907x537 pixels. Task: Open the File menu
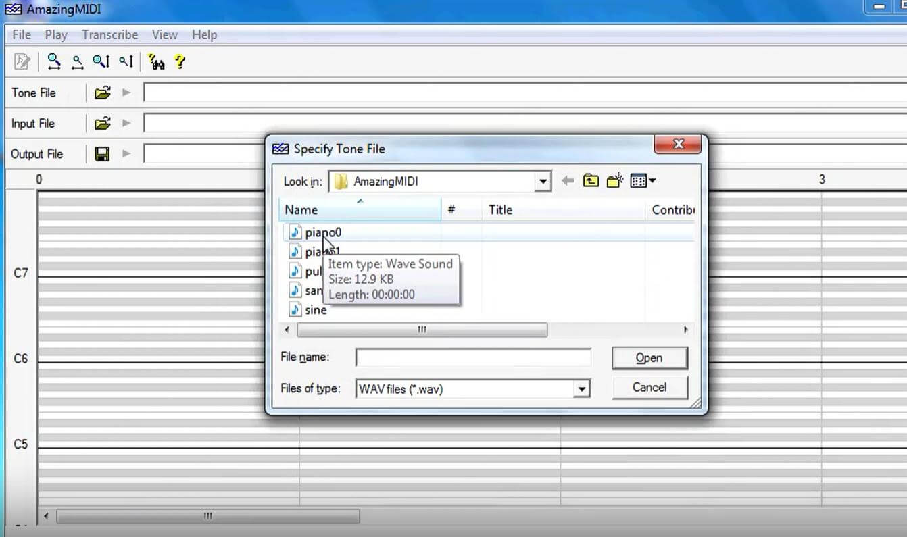(22, 34)
